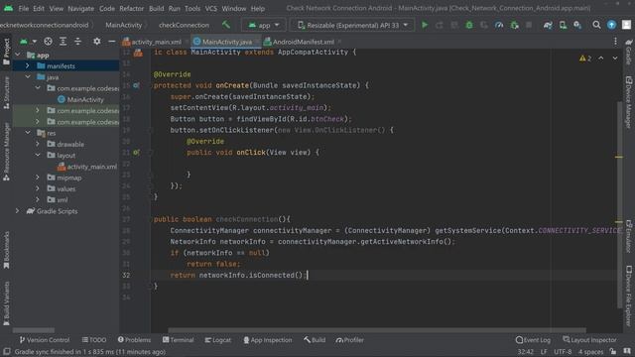
Task: Click the Debug app bug icon
Action: coord(469,25)
